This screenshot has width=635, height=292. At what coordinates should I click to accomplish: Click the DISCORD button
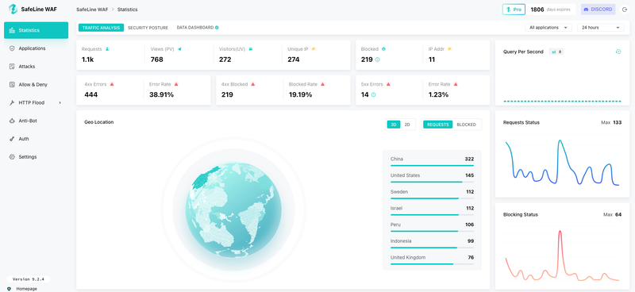[x=598, y=10]
